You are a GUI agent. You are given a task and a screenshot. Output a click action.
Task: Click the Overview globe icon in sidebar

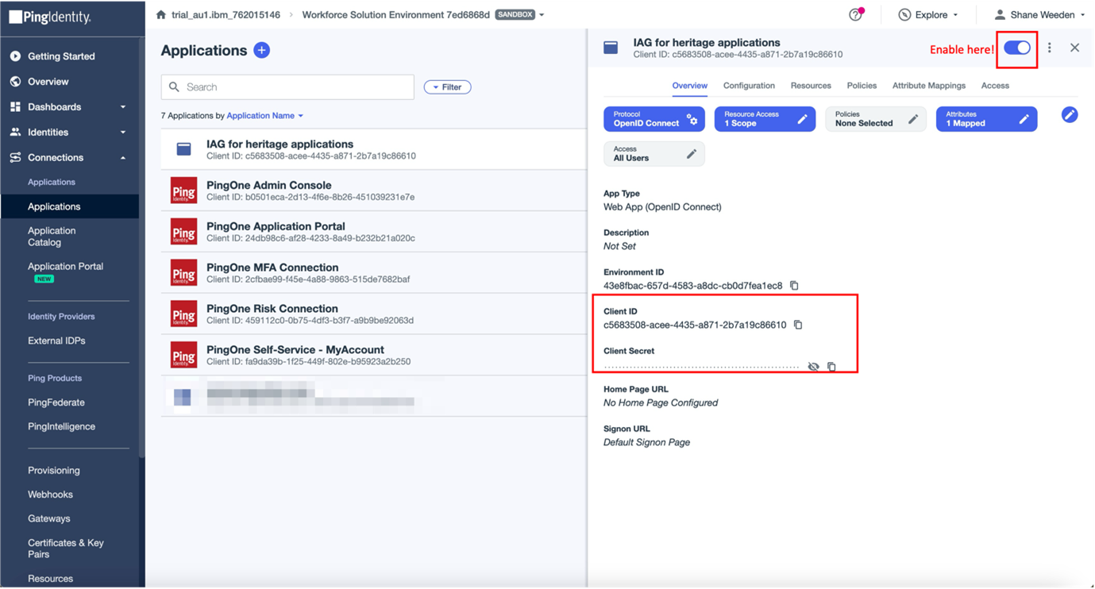pyautogui.click(x=15, y=82)
